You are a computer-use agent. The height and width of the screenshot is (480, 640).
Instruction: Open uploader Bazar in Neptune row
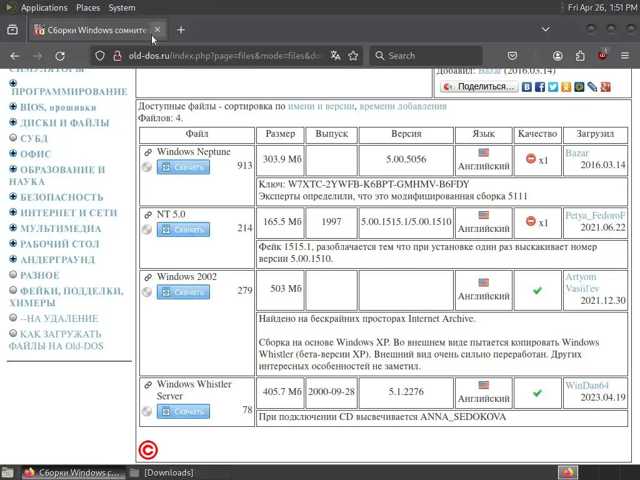click(577, 153)
